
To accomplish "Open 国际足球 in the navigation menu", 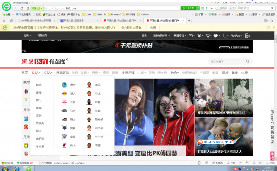I will pyautogui.click(x=62, y=73).
